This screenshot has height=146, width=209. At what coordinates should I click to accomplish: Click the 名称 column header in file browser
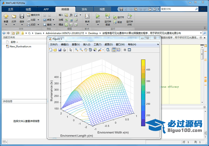coord(13,42)
